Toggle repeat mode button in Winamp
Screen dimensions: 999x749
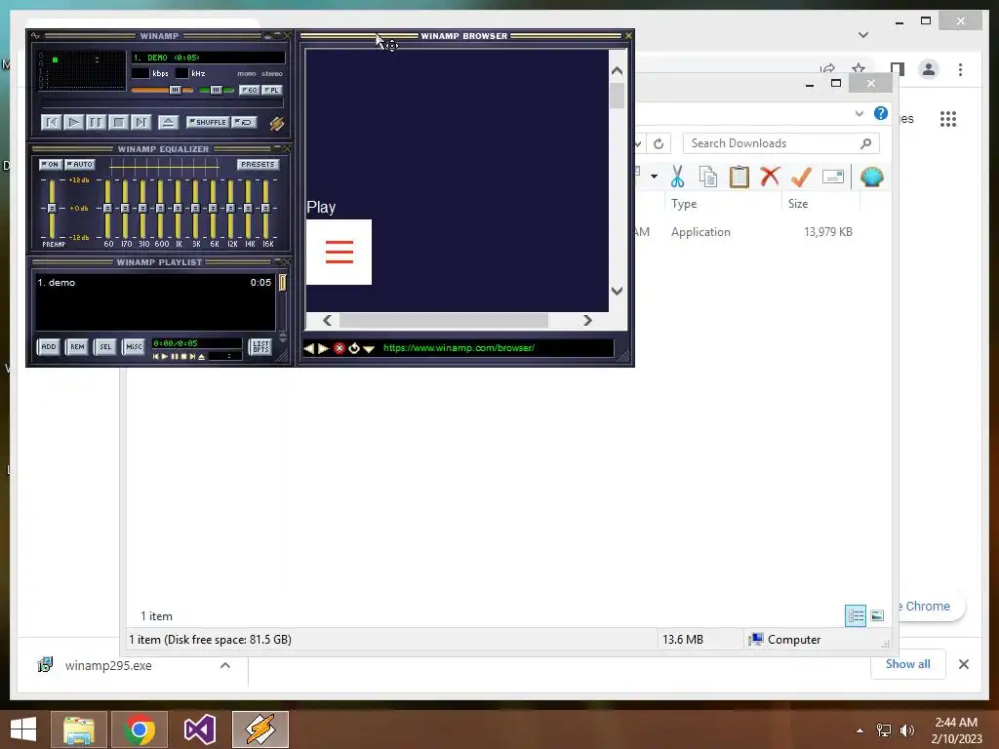(244, 122)
